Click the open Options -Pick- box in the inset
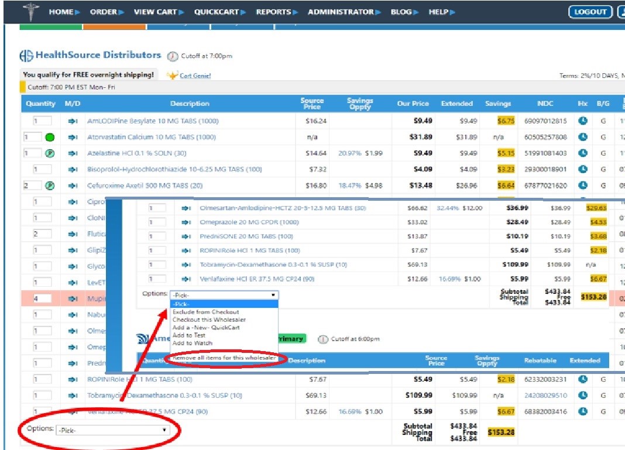This screenshot has width=625, height=450. (224, 295)
